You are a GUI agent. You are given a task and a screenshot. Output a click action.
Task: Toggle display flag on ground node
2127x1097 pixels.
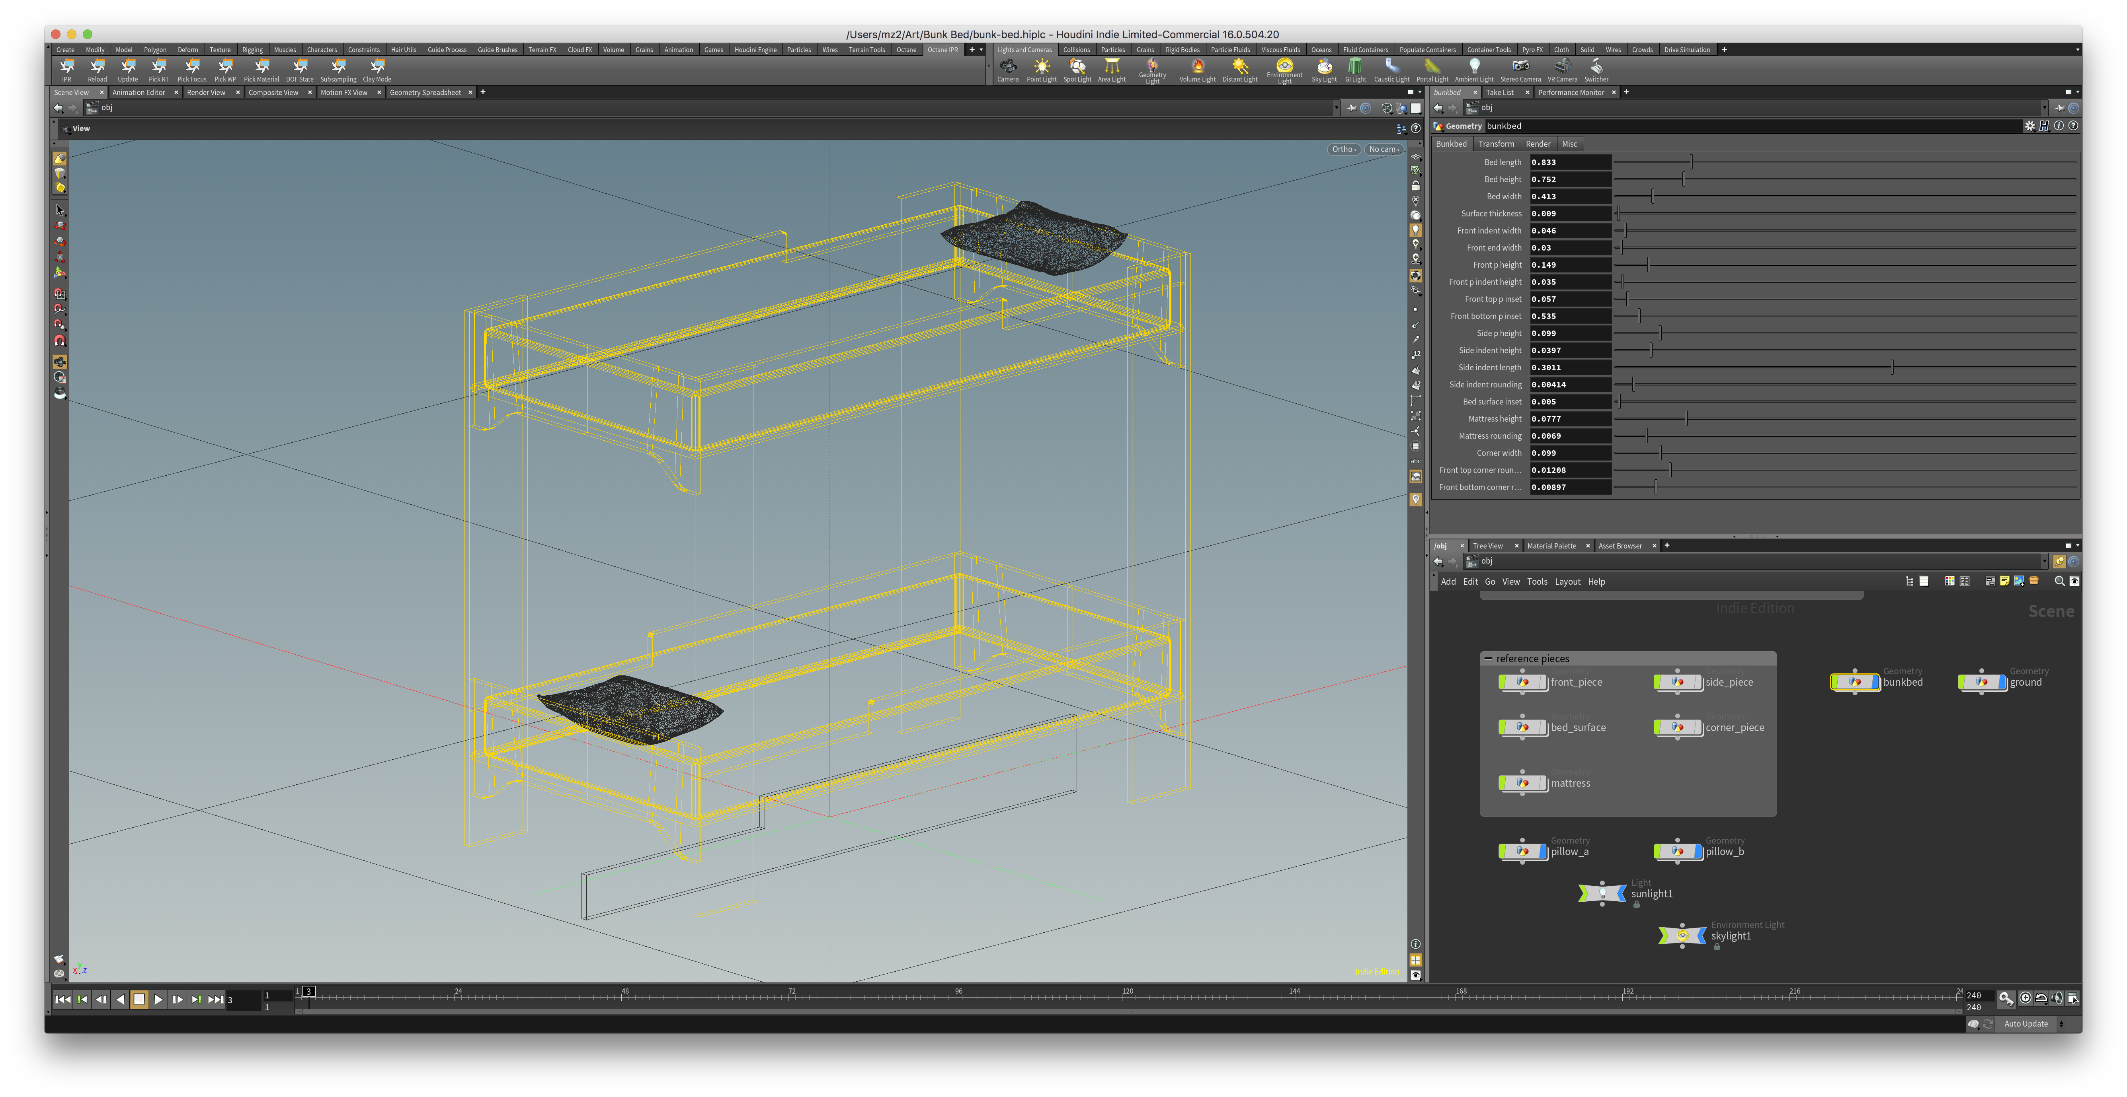[2002, 682]
